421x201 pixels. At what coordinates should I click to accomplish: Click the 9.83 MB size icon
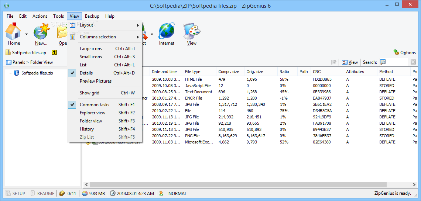coord(84,193)
